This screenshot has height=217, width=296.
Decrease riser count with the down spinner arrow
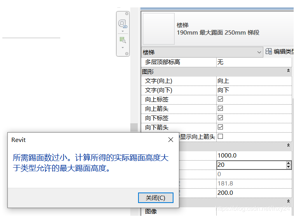tap(288, 167)
